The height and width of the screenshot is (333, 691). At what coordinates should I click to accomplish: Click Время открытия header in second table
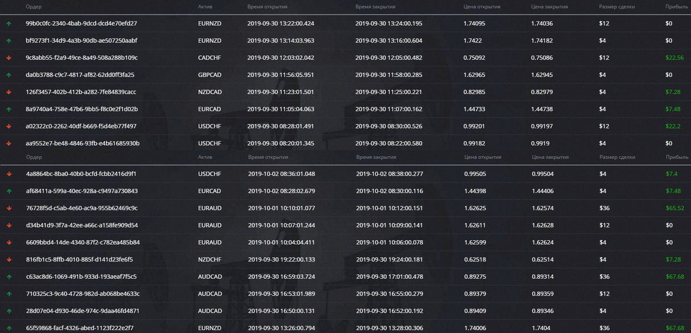point(268,157)
